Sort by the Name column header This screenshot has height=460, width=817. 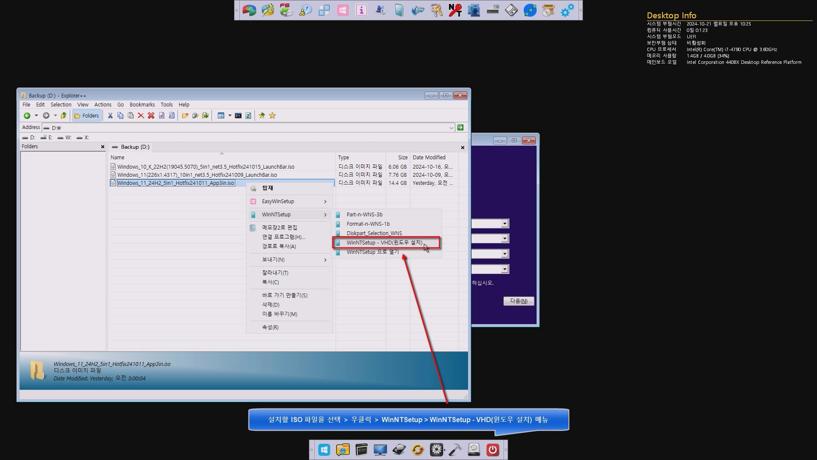click(222, 158)
